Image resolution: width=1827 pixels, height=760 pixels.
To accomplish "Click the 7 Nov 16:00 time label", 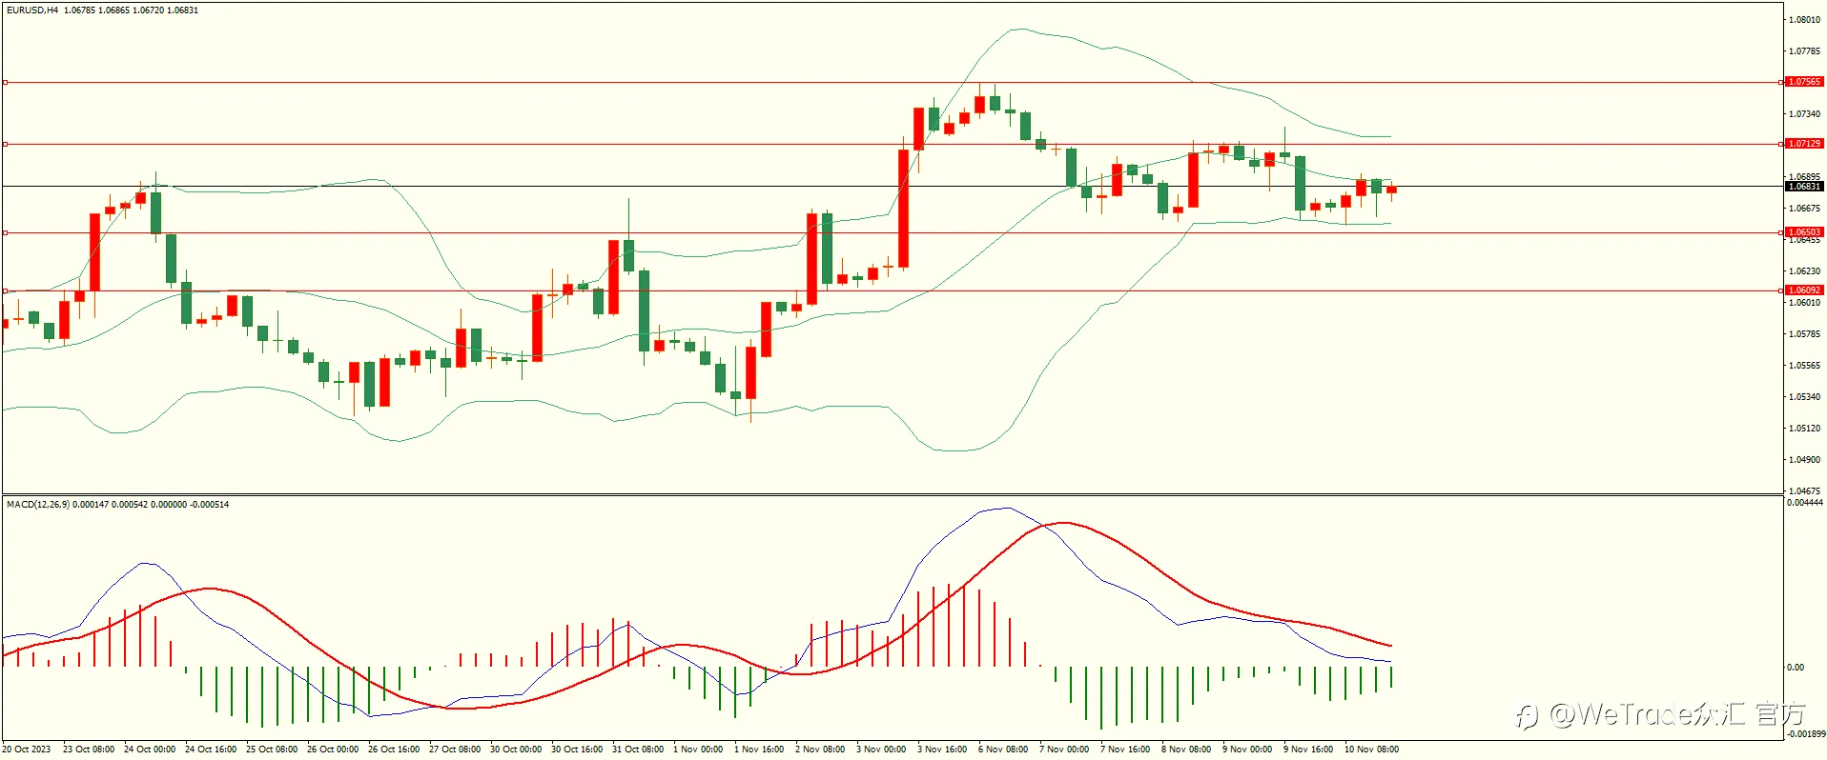I will coord(1125,750).
